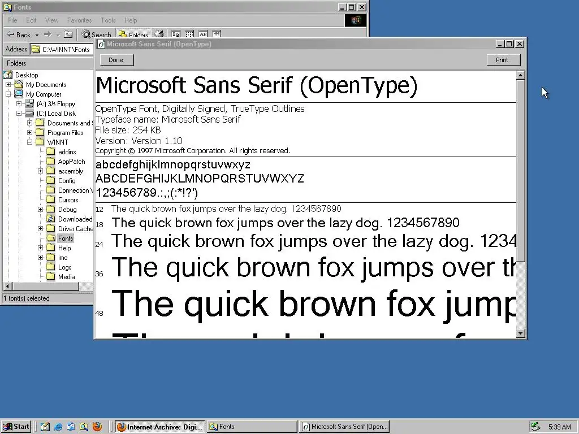Expand the assembly folder node
The width and height of the screenshot is (579, 434).
coord(40,171)
